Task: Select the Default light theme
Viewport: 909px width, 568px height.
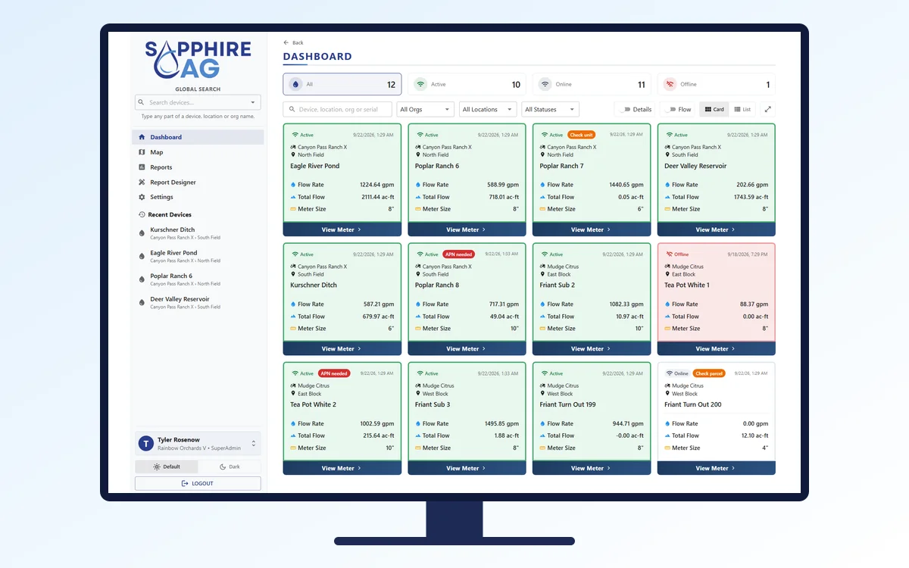Action: coord(167,467)
